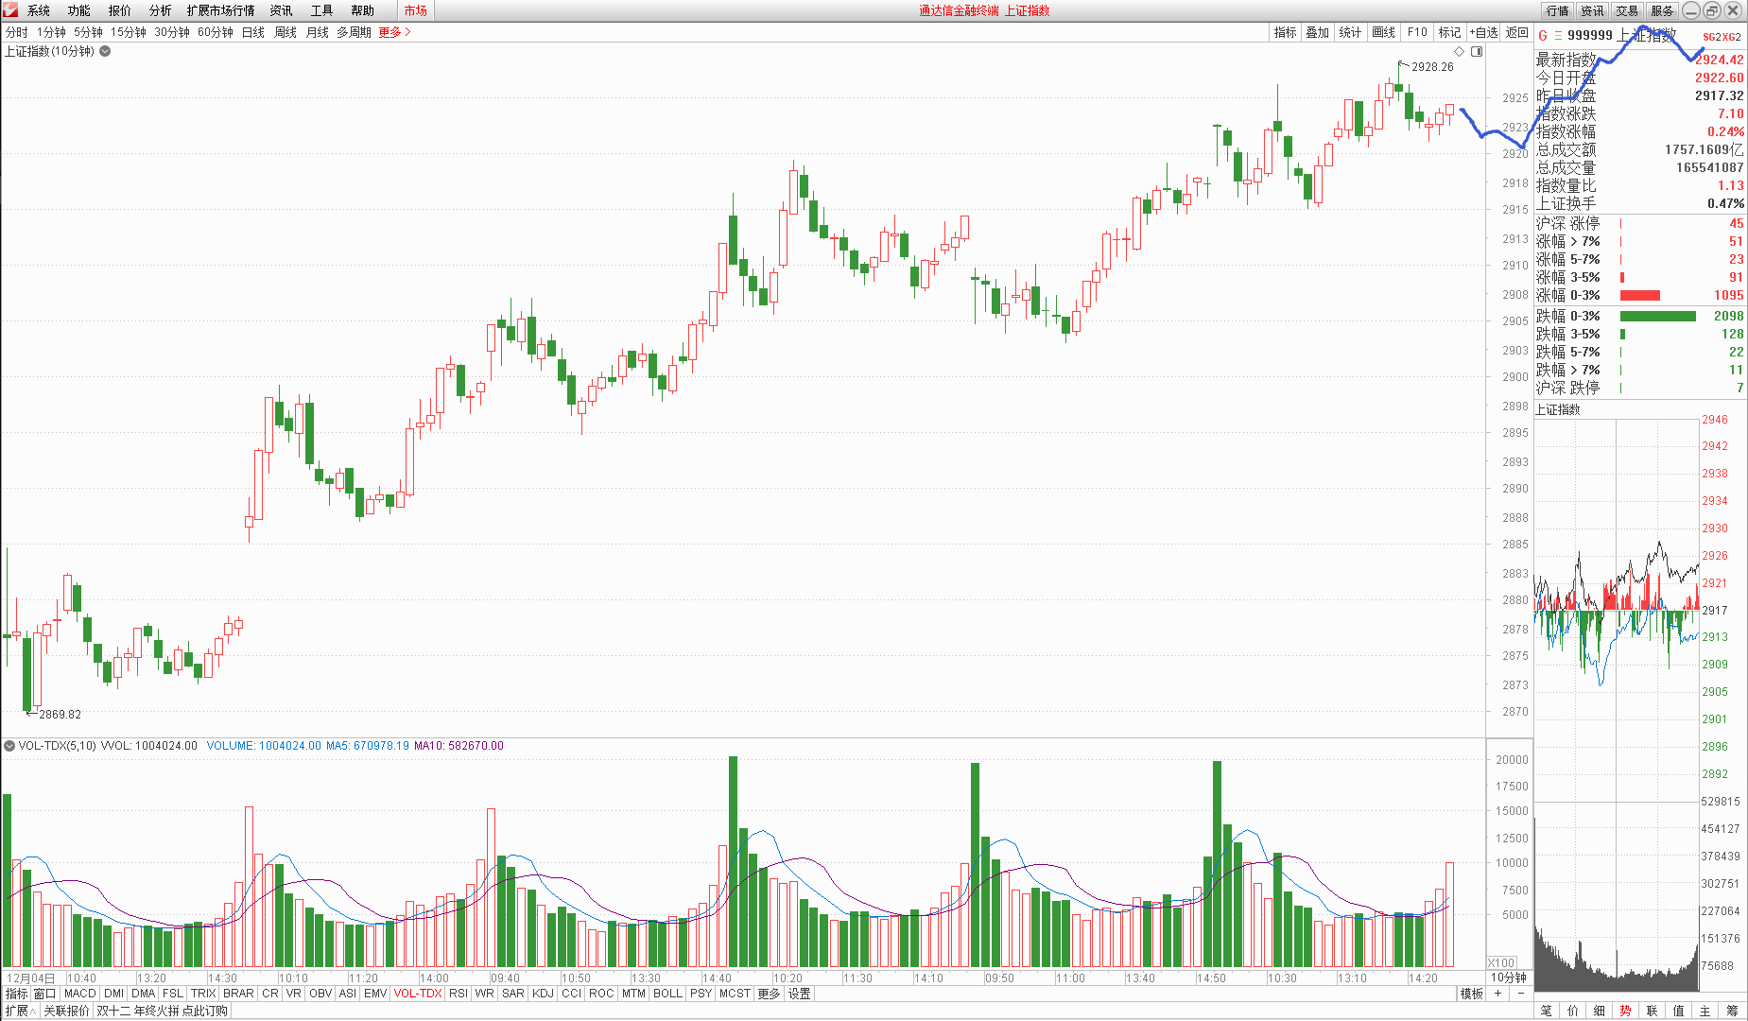The height and width of the screenshot is (1021, 1748).
Task: Click the 返回 back button
Action: (x=1517, y=32)
